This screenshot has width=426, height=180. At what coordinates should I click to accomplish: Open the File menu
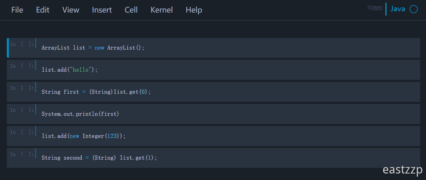[x=17, y=10]
